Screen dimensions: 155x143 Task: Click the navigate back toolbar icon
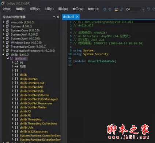(x=105, y=9)
